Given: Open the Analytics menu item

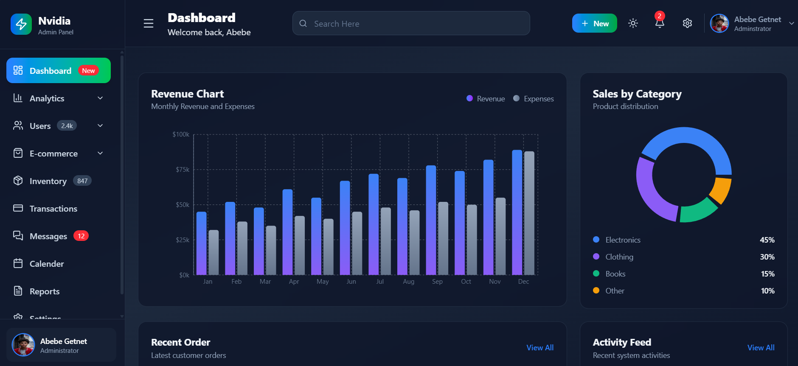Looking at the screenshot, I should click(59, 98).
